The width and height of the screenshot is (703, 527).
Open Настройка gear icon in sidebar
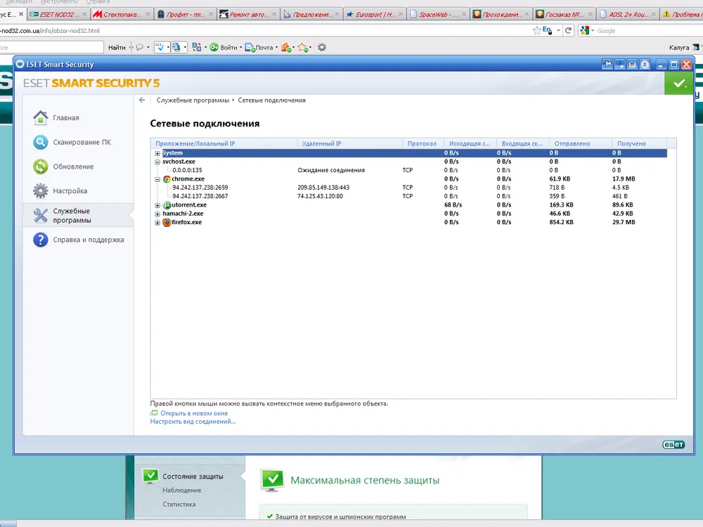pyautogui.click(x=41, y=191)
